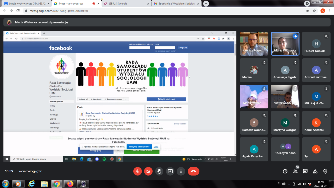The width and height of the screenshot is (334, 188).
Task: Raise your hand in the meeting
Action: [x=159, y=171]
